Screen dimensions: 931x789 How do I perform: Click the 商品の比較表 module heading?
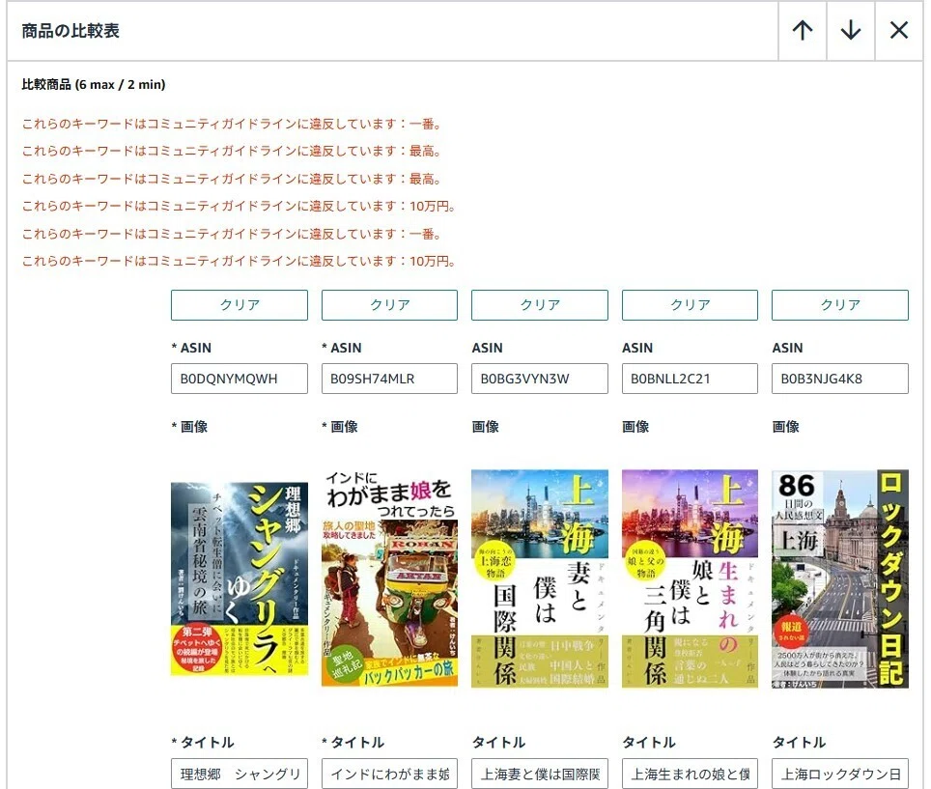coord(71,31)
